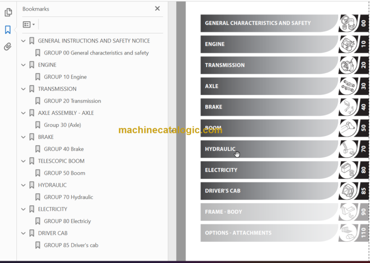370x263 pixels.
Task: Click the BRAKE section banner in document
Action: pyautogui.click(x=269, y=107)
